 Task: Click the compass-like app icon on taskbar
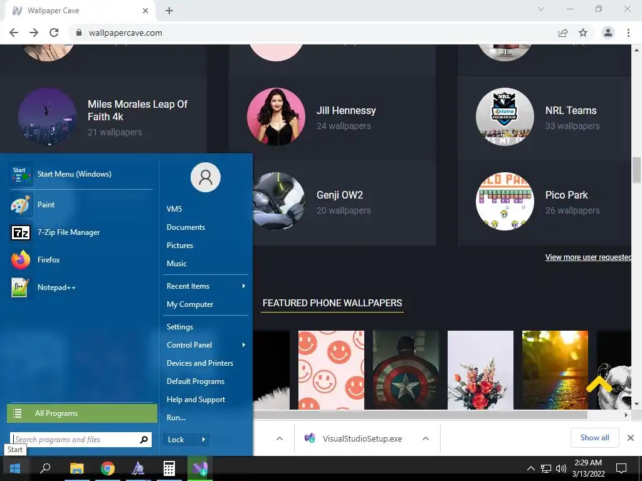[139, 468]
